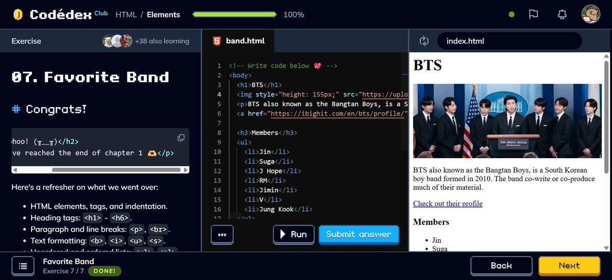
Task: Click the preview scroll down arrow
Action: (606, 248)
